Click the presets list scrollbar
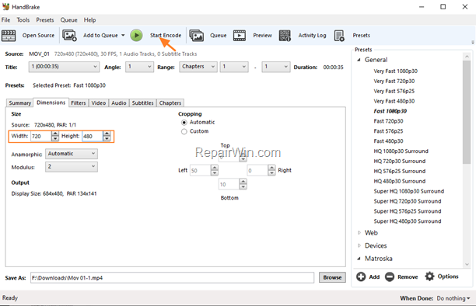The image size is (476, 306). click(467, 112)
